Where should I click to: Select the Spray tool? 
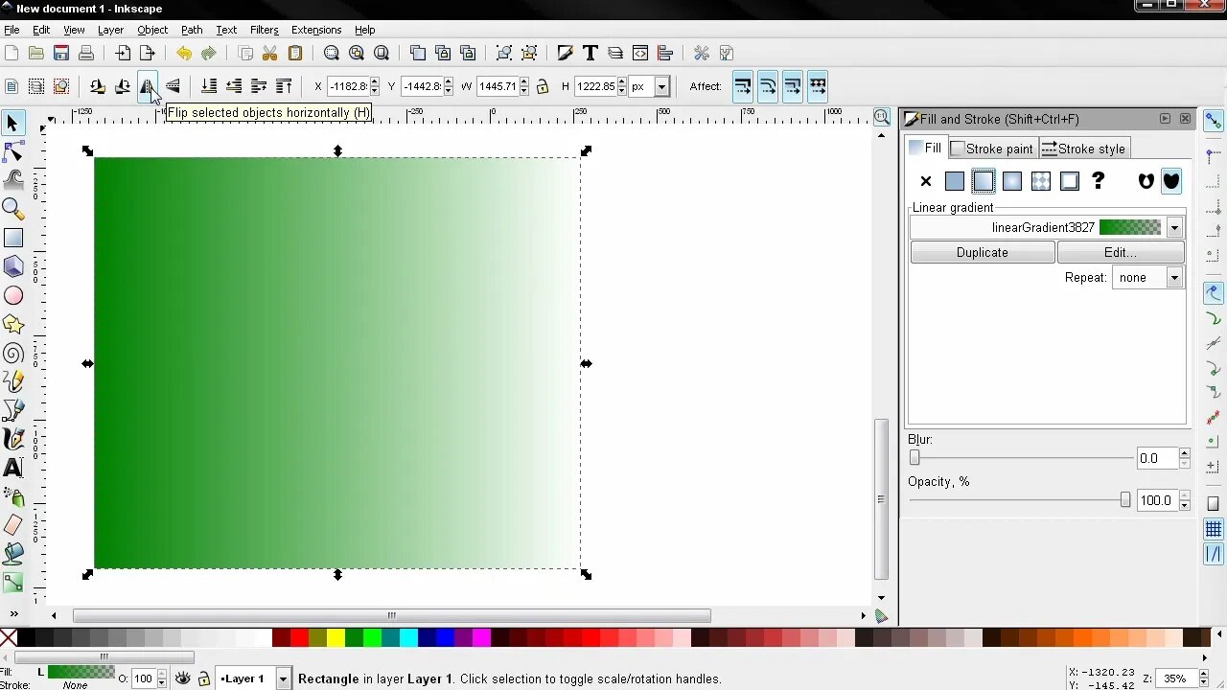(x=12, y=496)
